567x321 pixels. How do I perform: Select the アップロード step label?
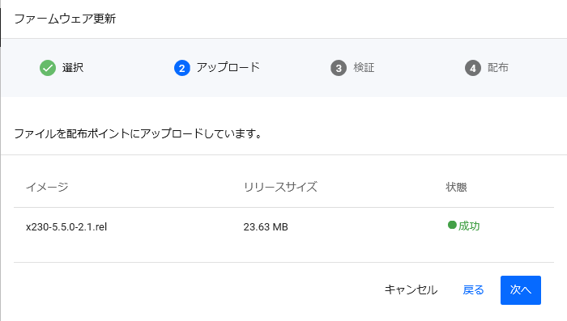coord(228,68)
